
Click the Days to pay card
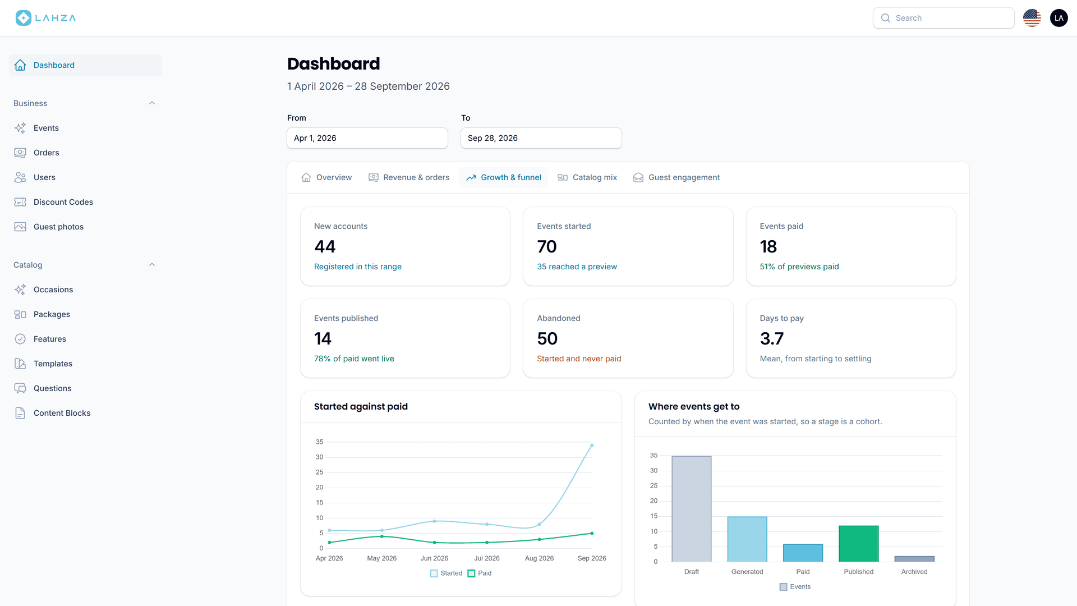click(x=851, y=338)
